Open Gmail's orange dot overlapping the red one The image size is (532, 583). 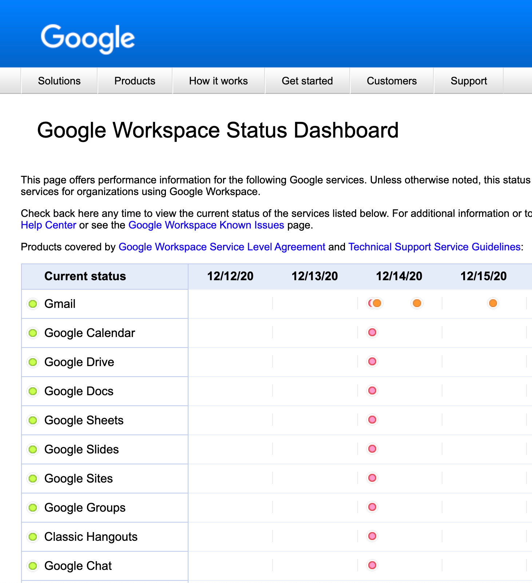coord(377,303)
